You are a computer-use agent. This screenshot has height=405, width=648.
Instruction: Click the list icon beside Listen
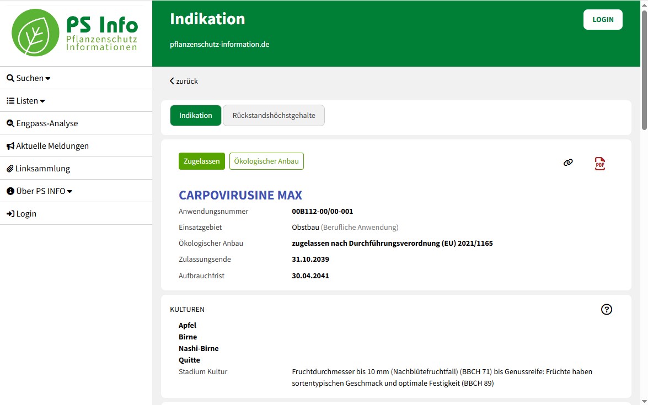(10, 101)
